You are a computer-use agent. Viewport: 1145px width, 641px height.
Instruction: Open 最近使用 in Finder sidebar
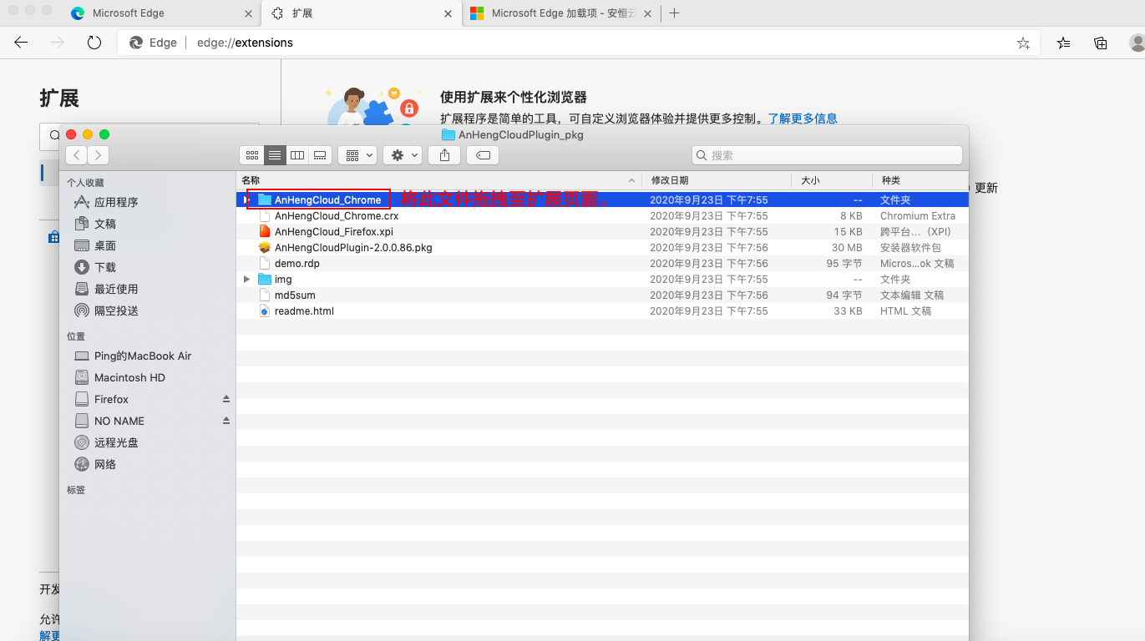(116, 289)
